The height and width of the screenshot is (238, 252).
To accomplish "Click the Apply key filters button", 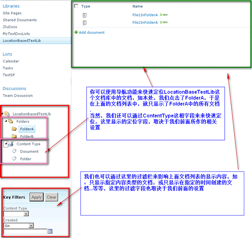I will (x=36, y=197).
